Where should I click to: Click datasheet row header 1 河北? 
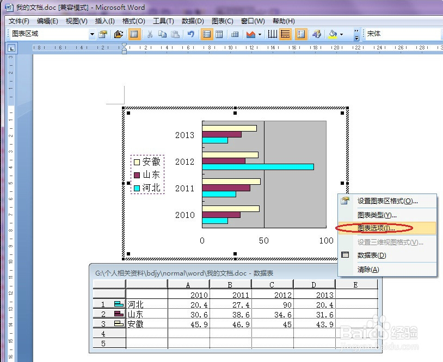click(109, 304)
